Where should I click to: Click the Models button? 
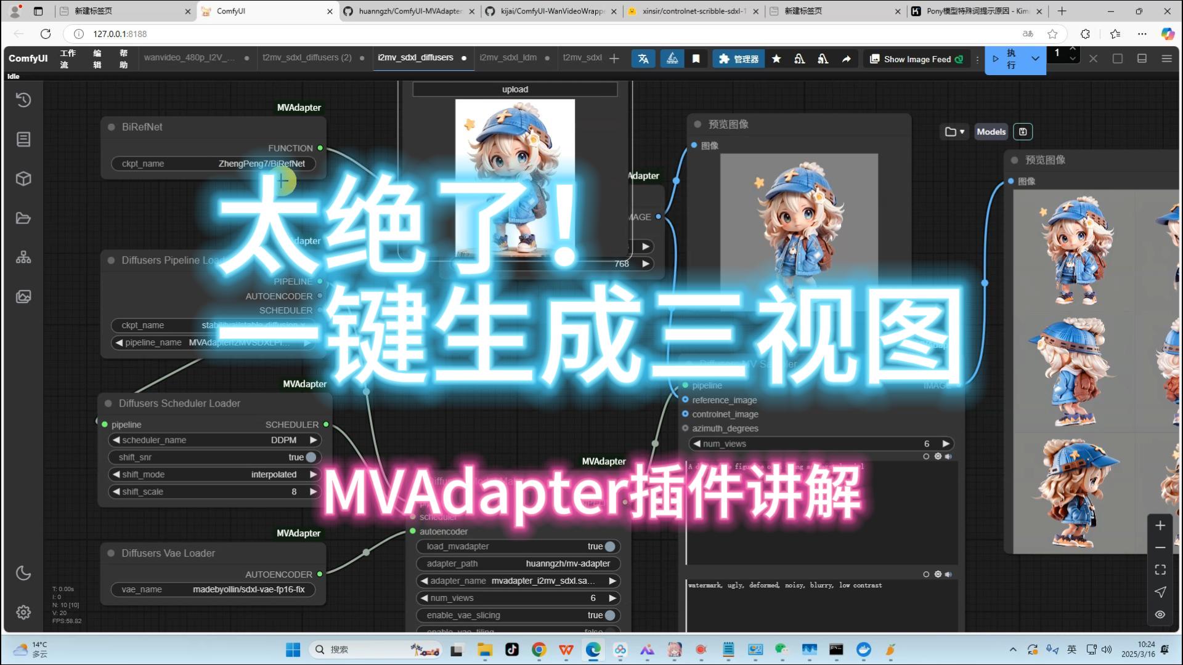point(991,132)
